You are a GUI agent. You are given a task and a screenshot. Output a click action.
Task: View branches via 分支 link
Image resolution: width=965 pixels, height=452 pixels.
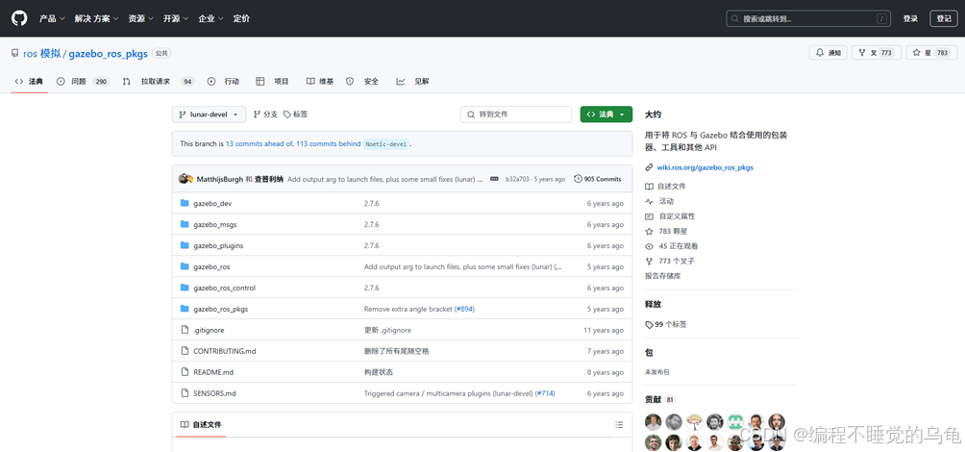click(x=266, y=114)
